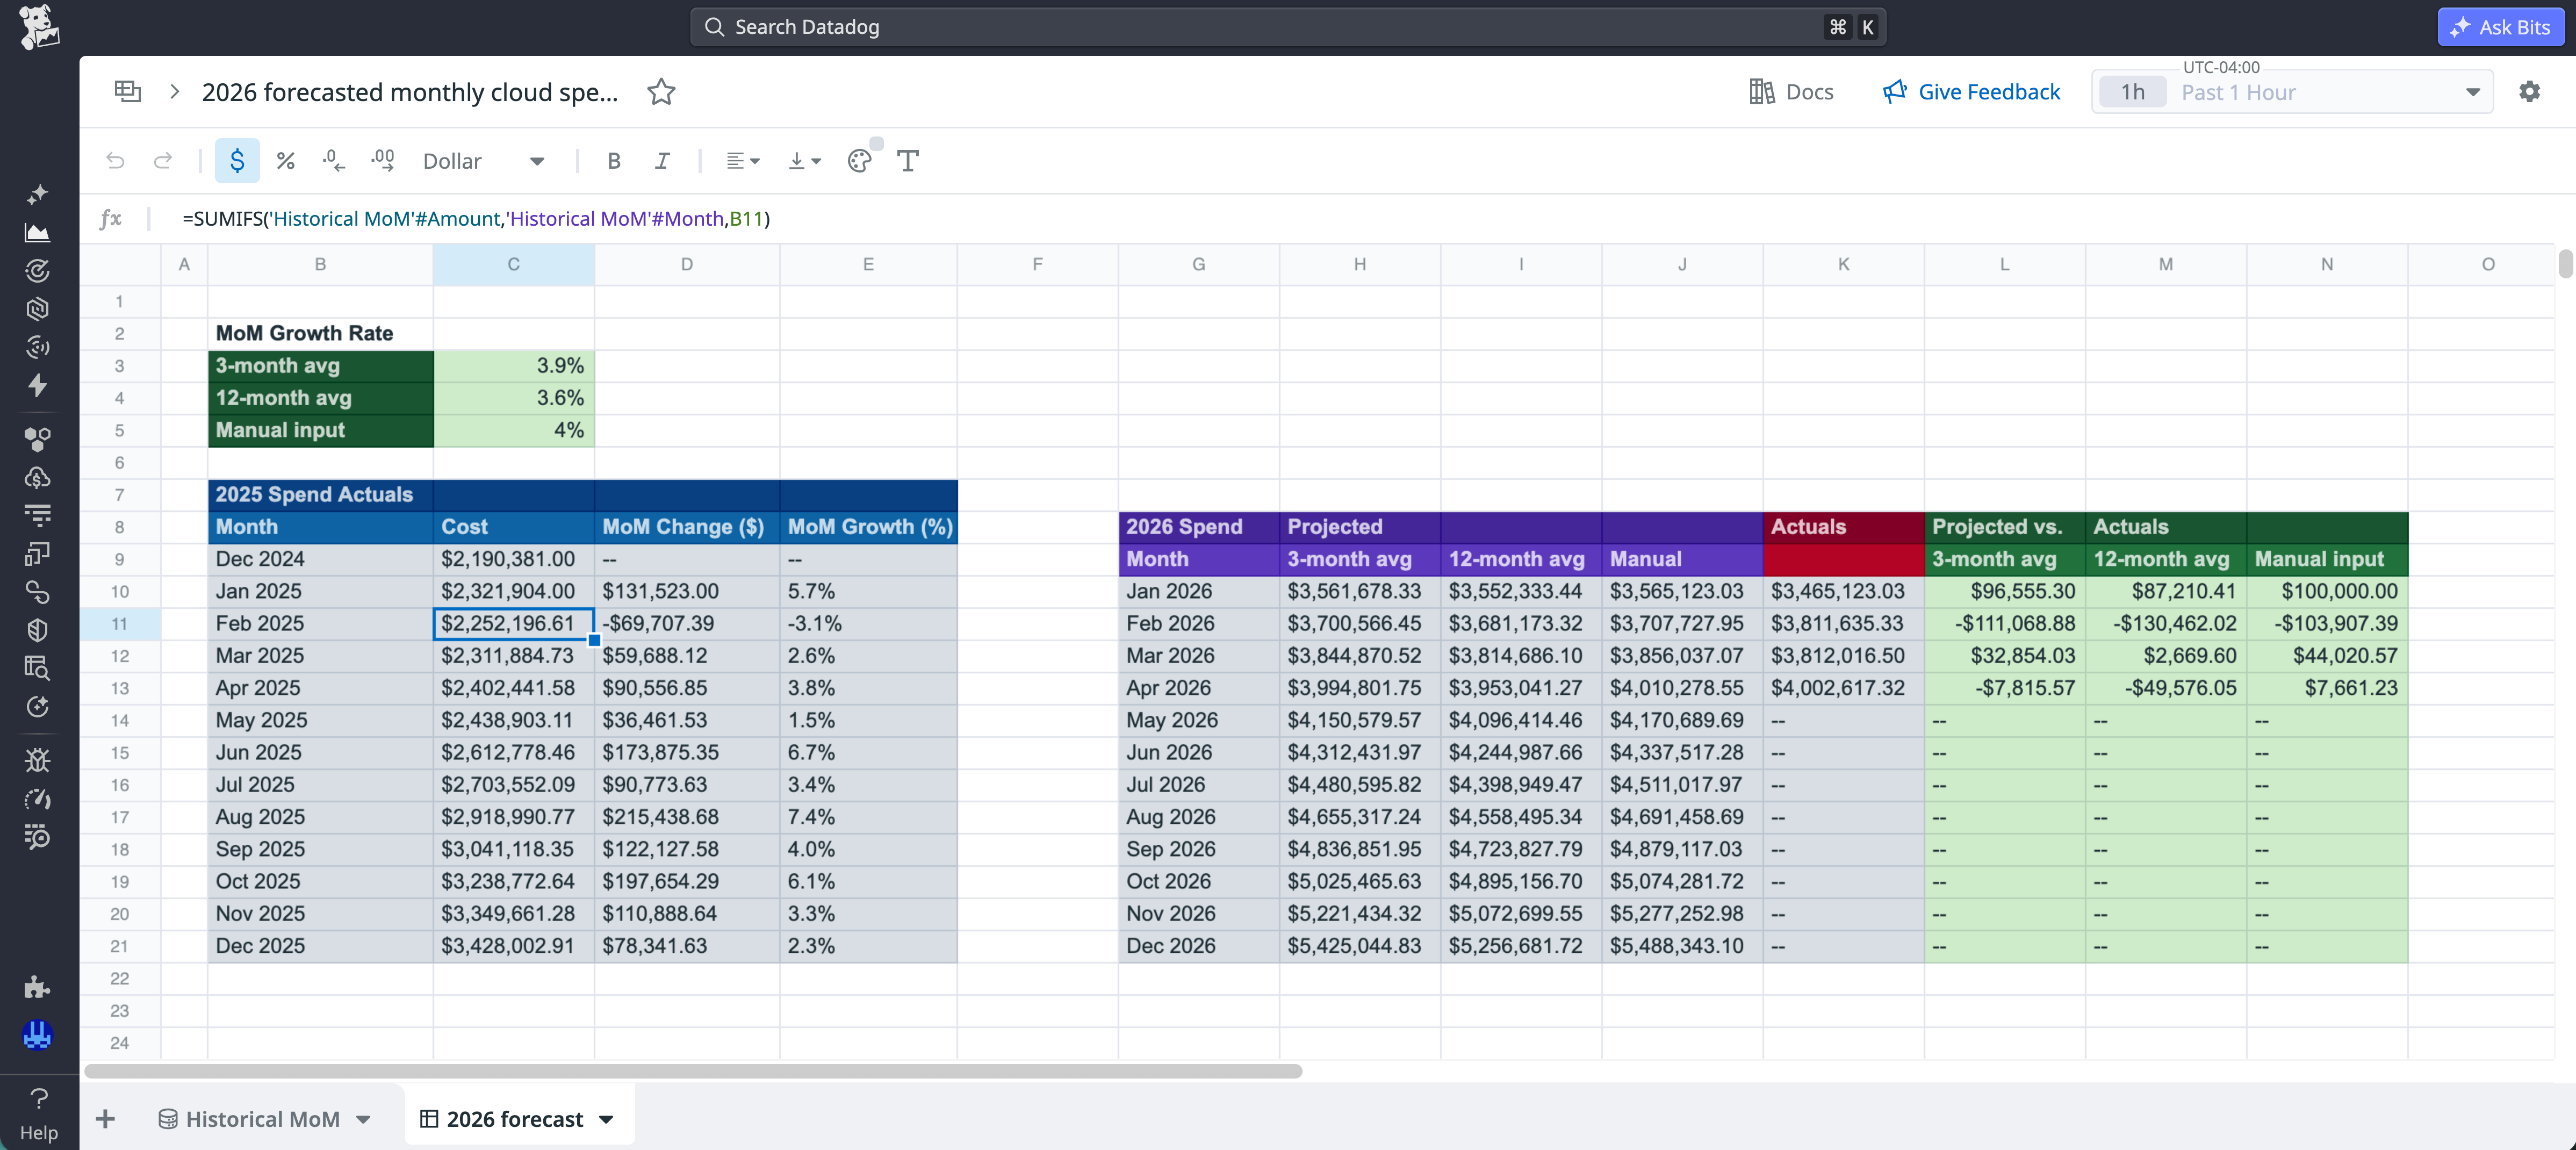Open Historical MoM tab menu arrow
The image size is (2576, 1150).
point(364,1120)
